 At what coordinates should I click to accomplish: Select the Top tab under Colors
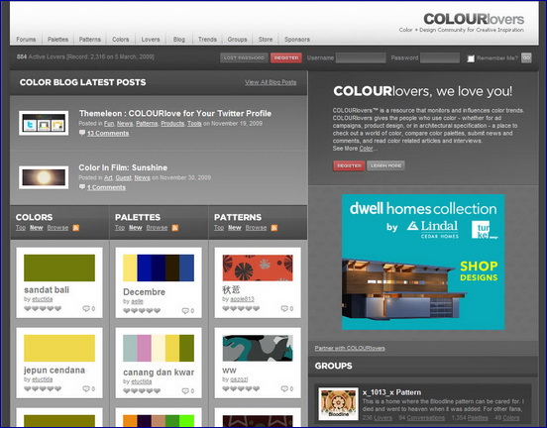coord(21,228)
